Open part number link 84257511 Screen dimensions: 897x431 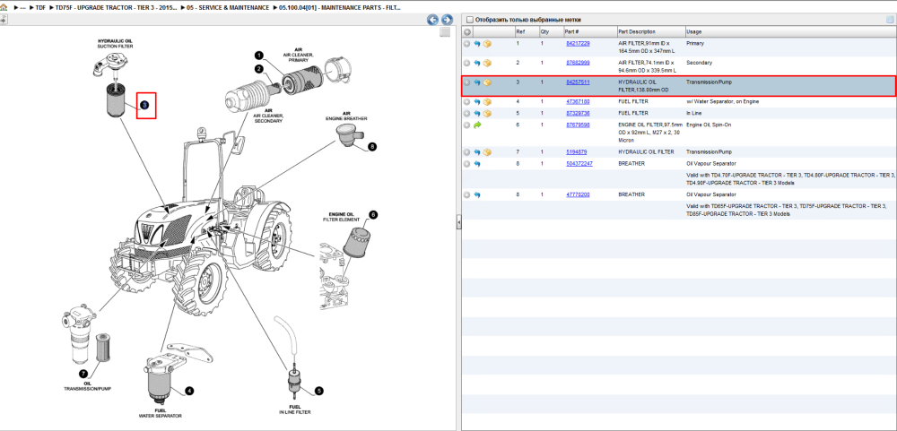tap(578, 82)
